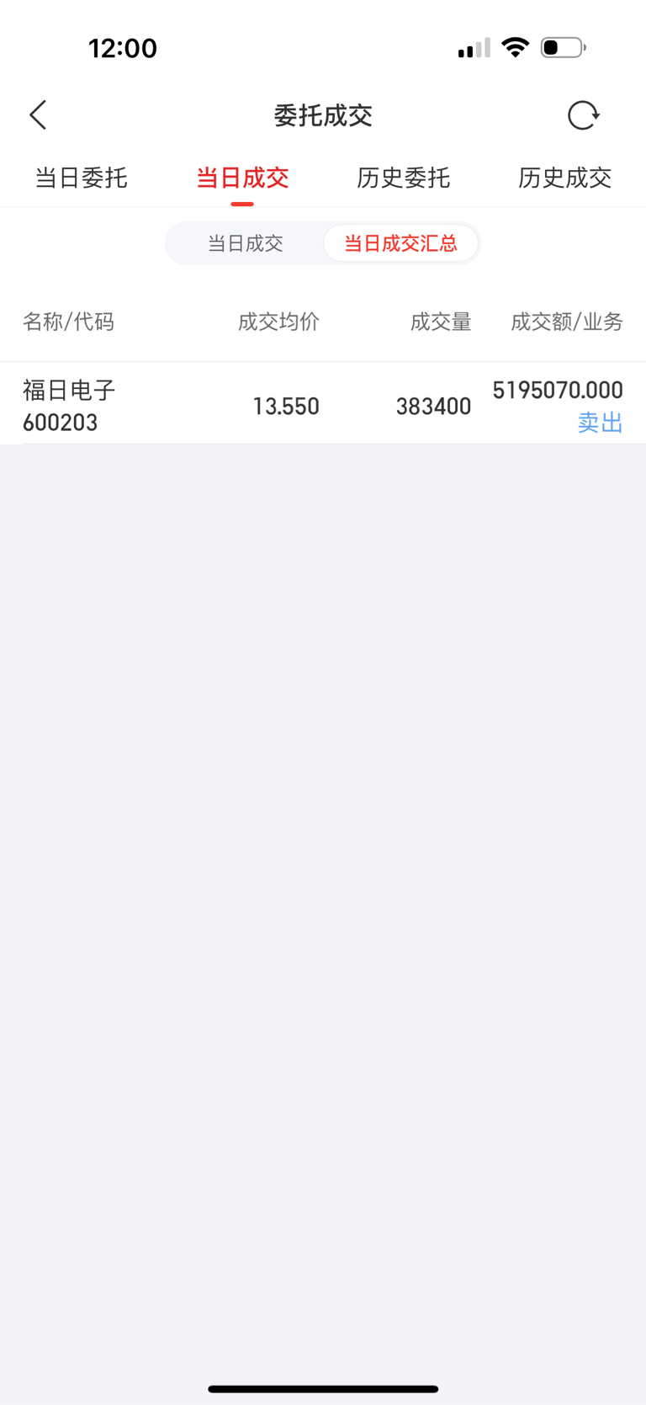This screenshot has width=646, height=1405.
Task: Tap the 成交均价 column header
Action: (x=278, y=322)
